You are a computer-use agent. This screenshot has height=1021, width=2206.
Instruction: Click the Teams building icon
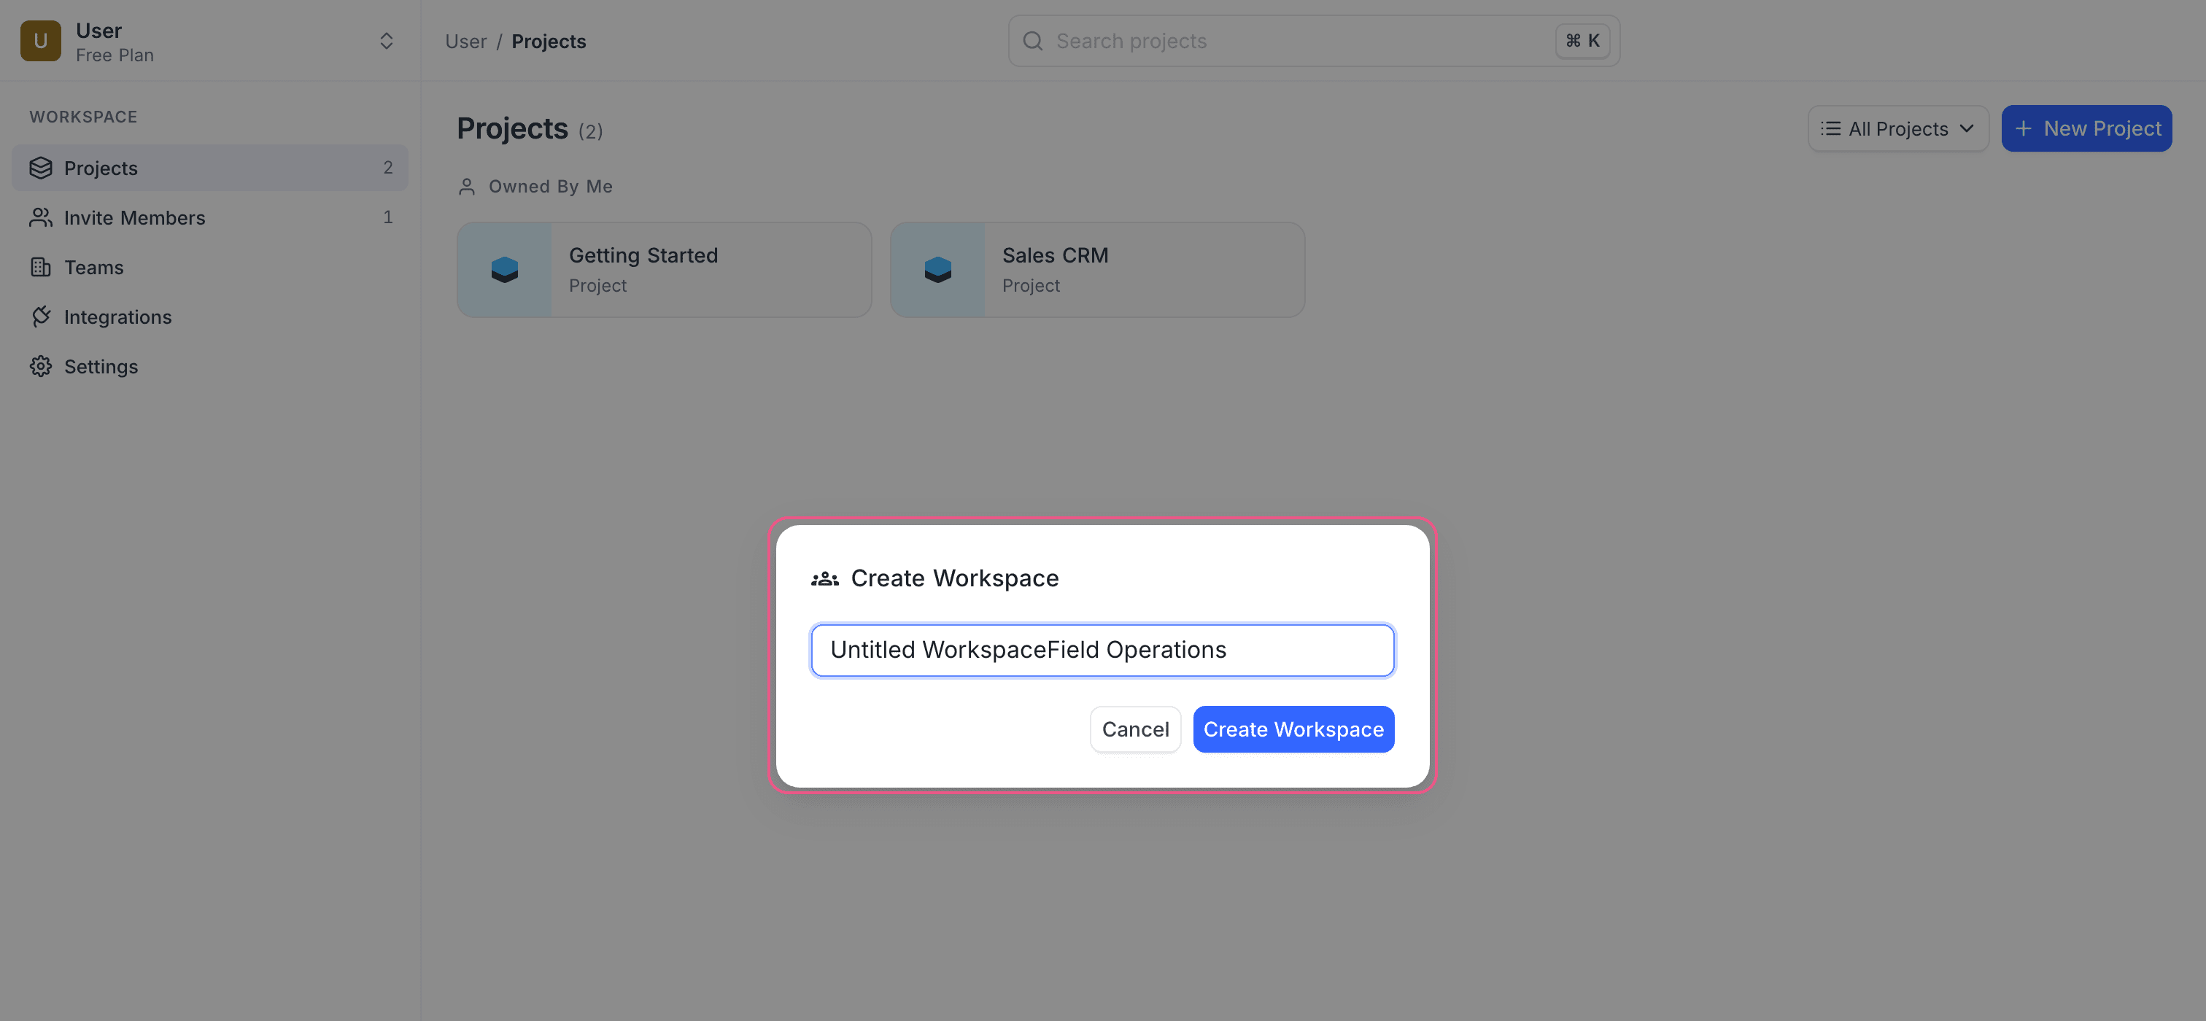pos(40,267)
